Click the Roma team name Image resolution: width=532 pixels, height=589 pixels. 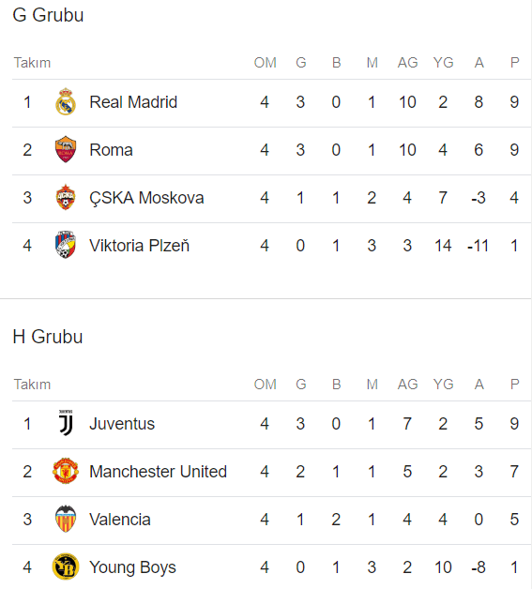click(x=112, y=150)
